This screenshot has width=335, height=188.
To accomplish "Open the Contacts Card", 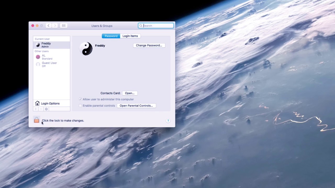I will pyautogui.click(x=130, y=93).
